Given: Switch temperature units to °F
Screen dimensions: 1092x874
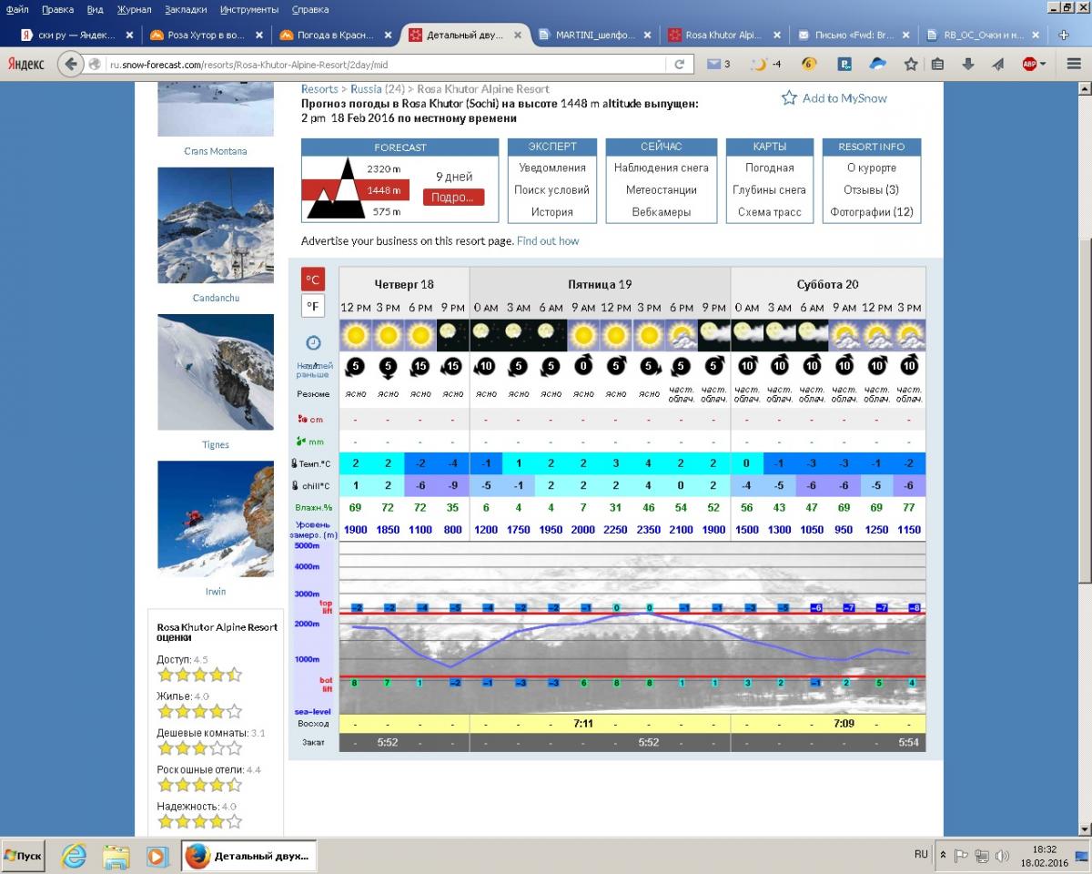Looking at the screenshot, I should click(x=313, y=306).
